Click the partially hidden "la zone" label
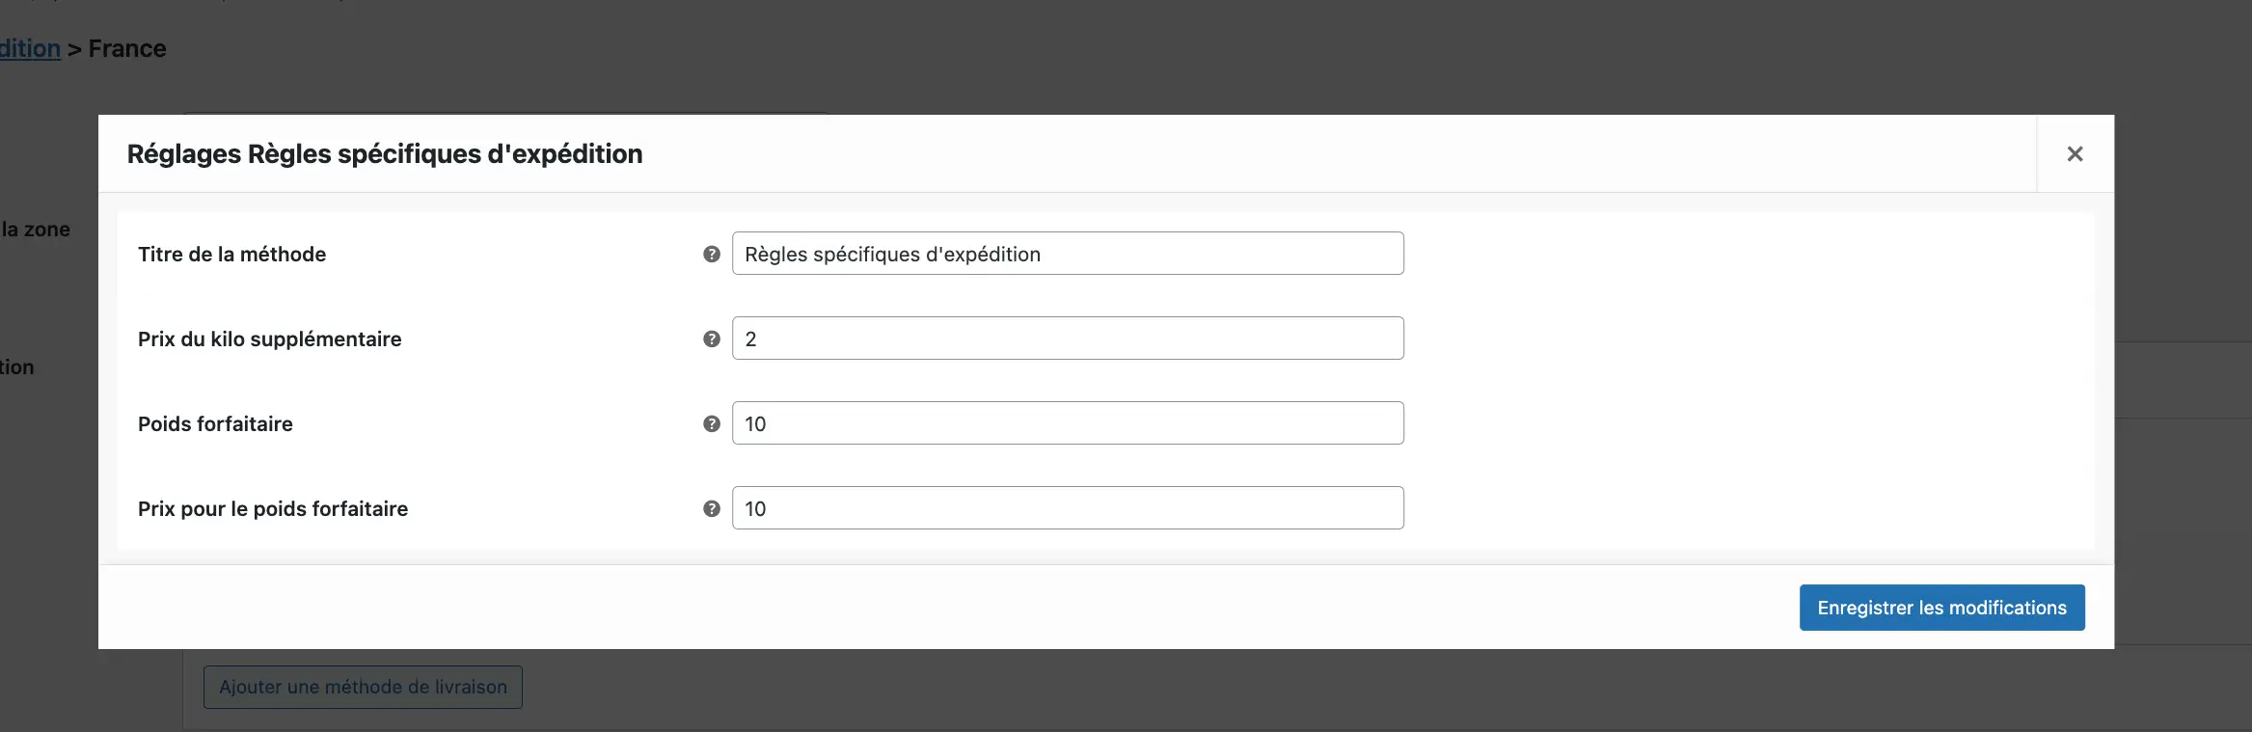The image size is (2252, 732). (36, 230)
